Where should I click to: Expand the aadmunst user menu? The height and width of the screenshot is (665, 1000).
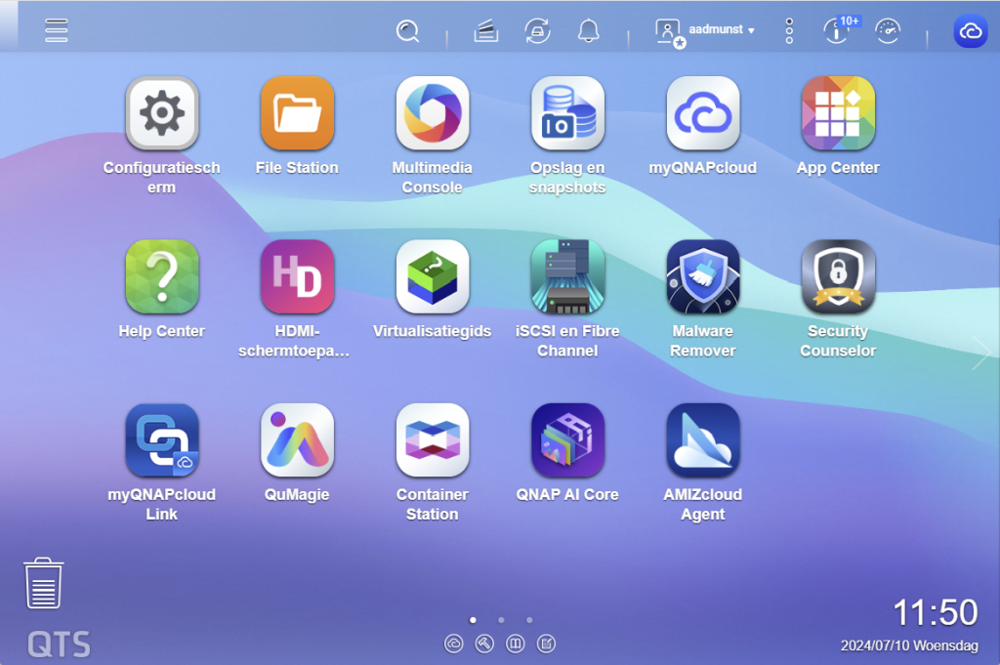tap(705, 30)
